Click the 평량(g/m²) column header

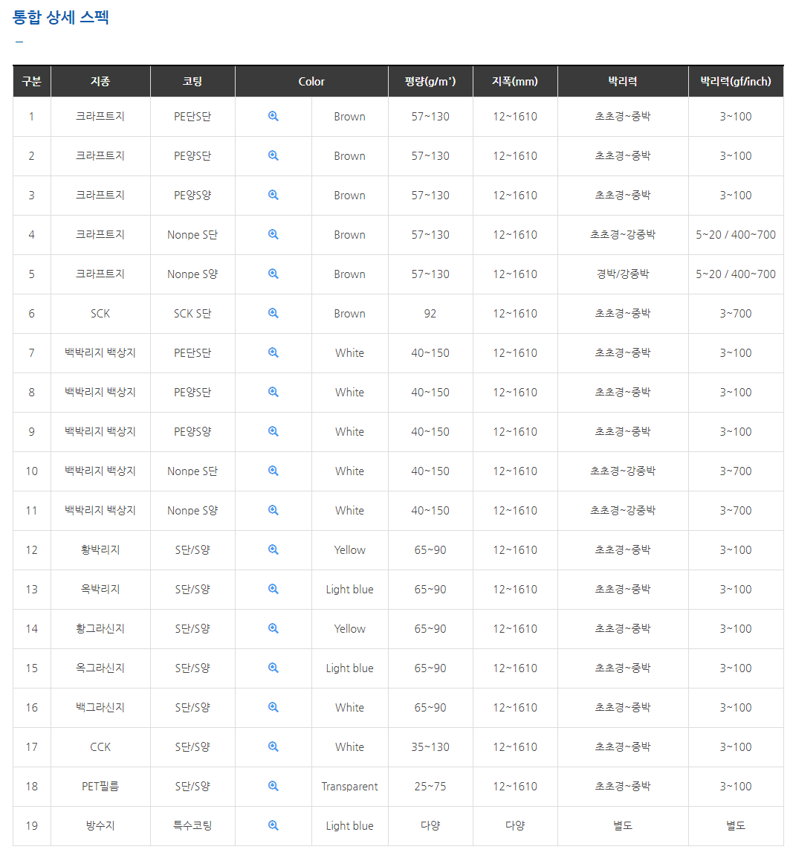[430, 82]
